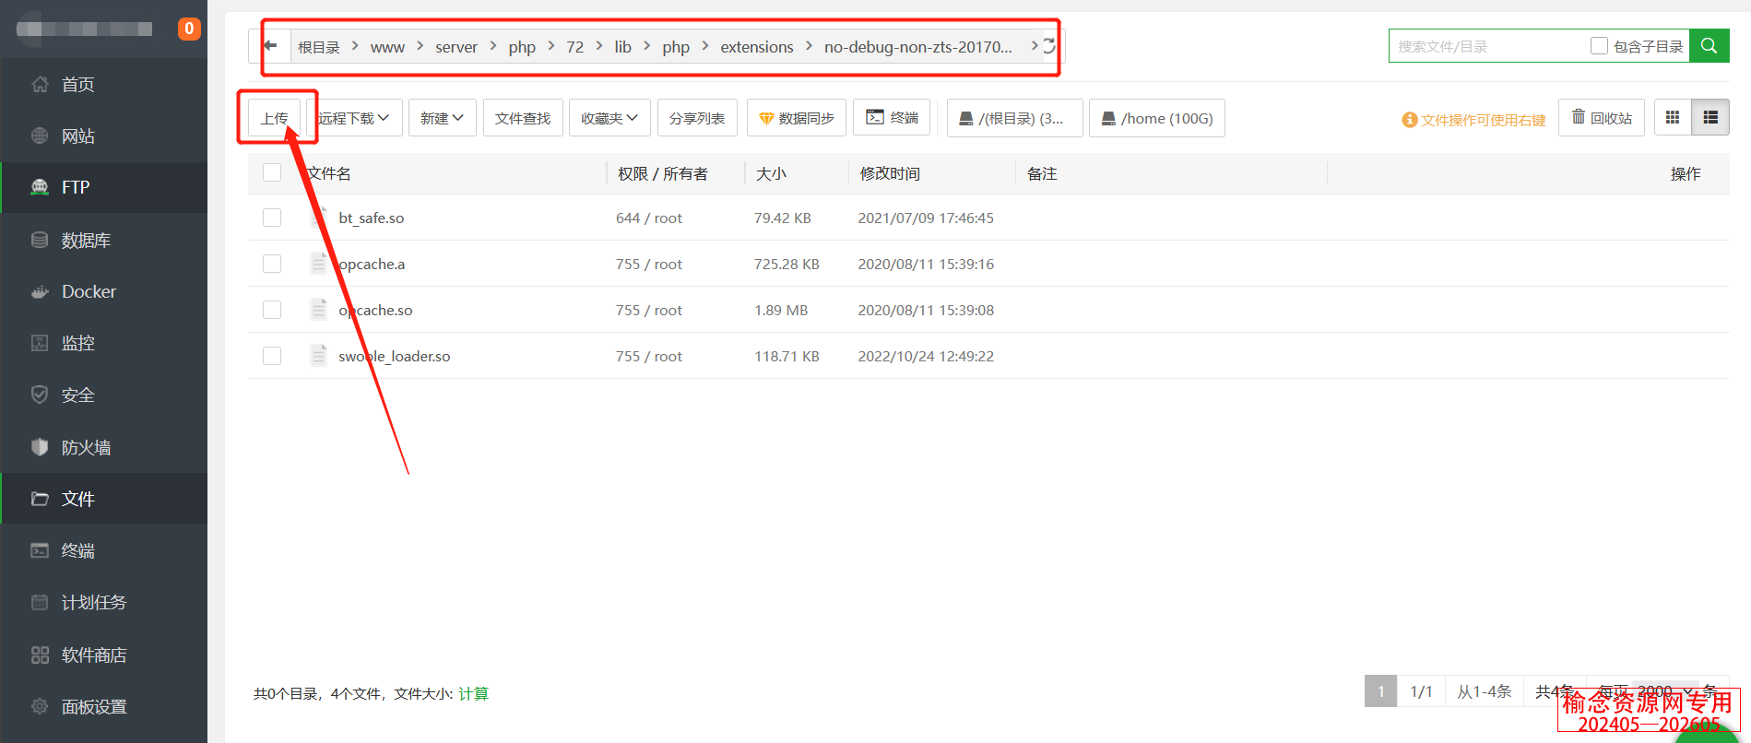Click the folder icon beside 文件
1751x743 pixels.
tap(40, 499)
